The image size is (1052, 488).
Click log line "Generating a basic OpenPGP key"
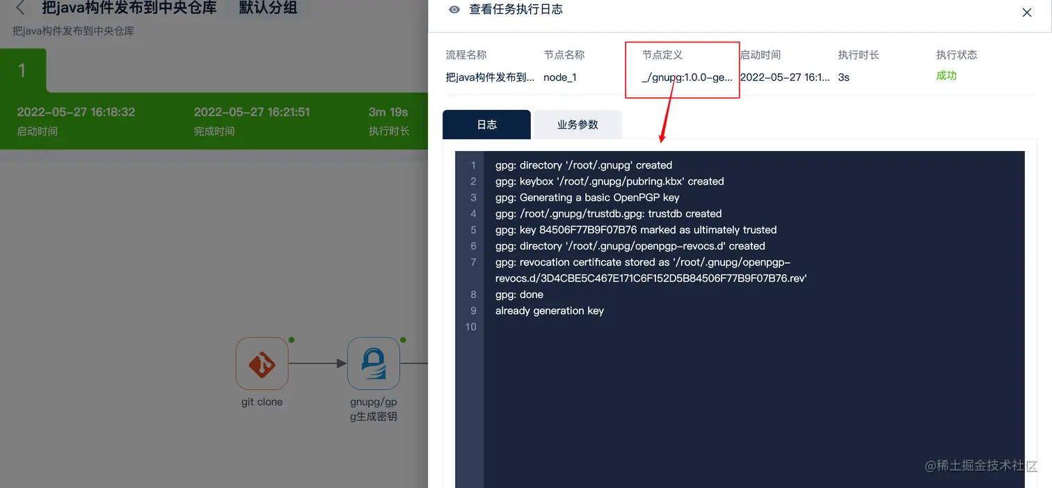[587, 197]
